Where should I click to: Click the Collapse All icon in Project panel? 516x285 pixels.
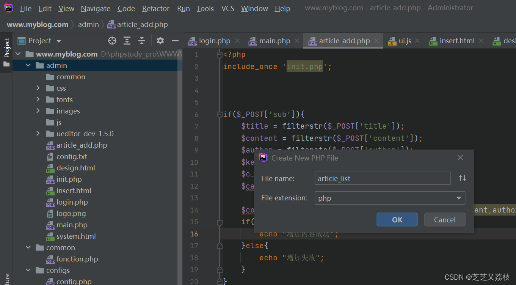142,41
